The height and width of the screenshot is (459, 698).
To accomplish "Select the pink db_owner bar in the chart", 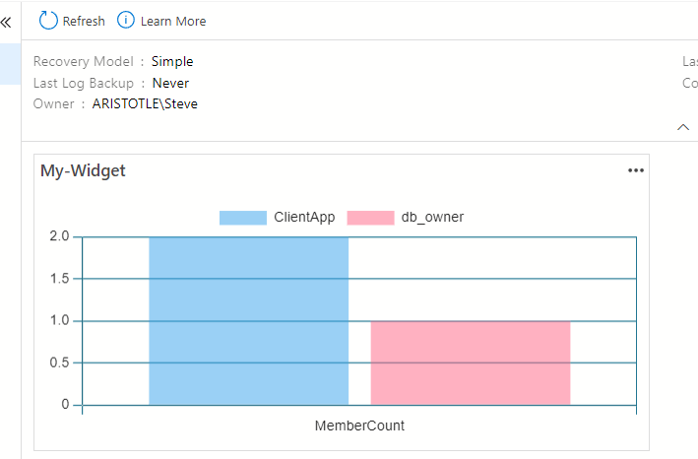I will click(x=471, y=362).
